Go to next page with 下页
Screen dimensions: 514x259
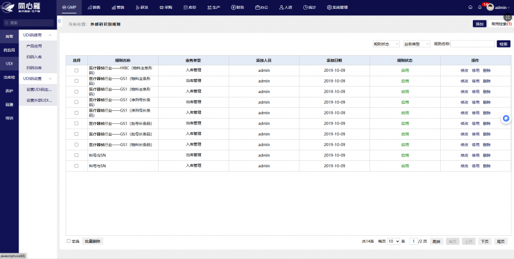[484, 241]
